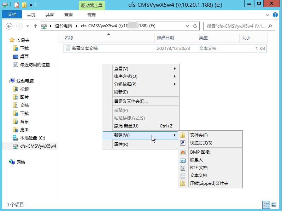Switch to details view icon in status bar
Viewport: 282px width, 211px height.
click(x=266, y=205)
